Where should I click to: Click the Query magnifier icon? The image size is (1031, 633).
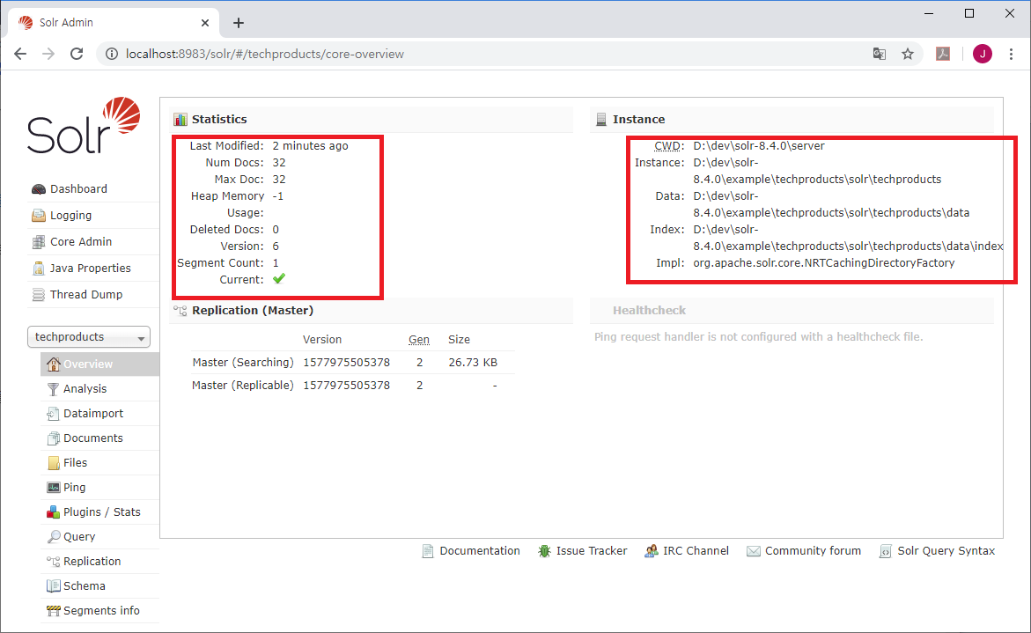click(53, 537)
